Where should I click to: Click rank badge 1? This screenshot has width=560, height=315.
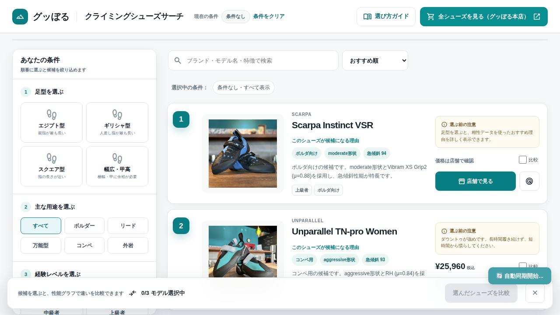click(x=181, y=119)
